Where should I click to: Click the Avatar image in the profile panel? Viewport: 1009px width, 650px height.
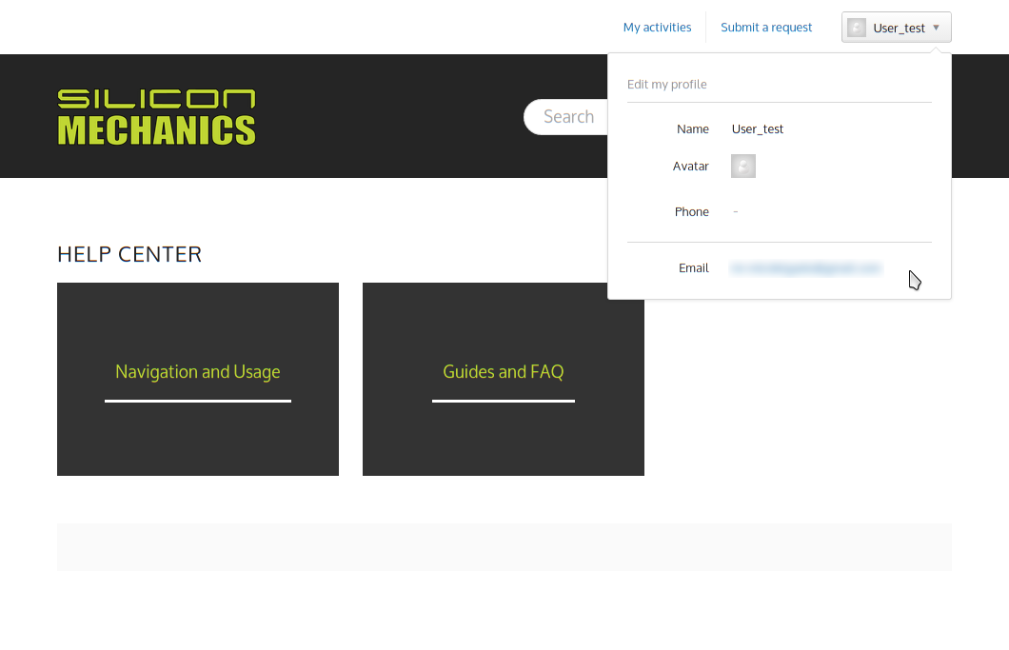(743, 166)
